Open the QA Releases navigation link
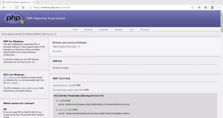 pos(104,29)
